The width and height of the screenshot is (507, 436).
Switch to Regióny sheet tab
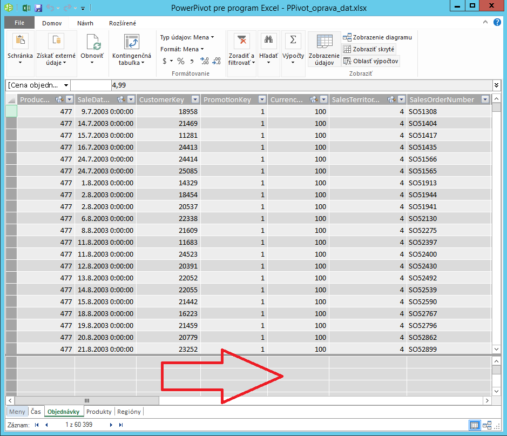129,412
